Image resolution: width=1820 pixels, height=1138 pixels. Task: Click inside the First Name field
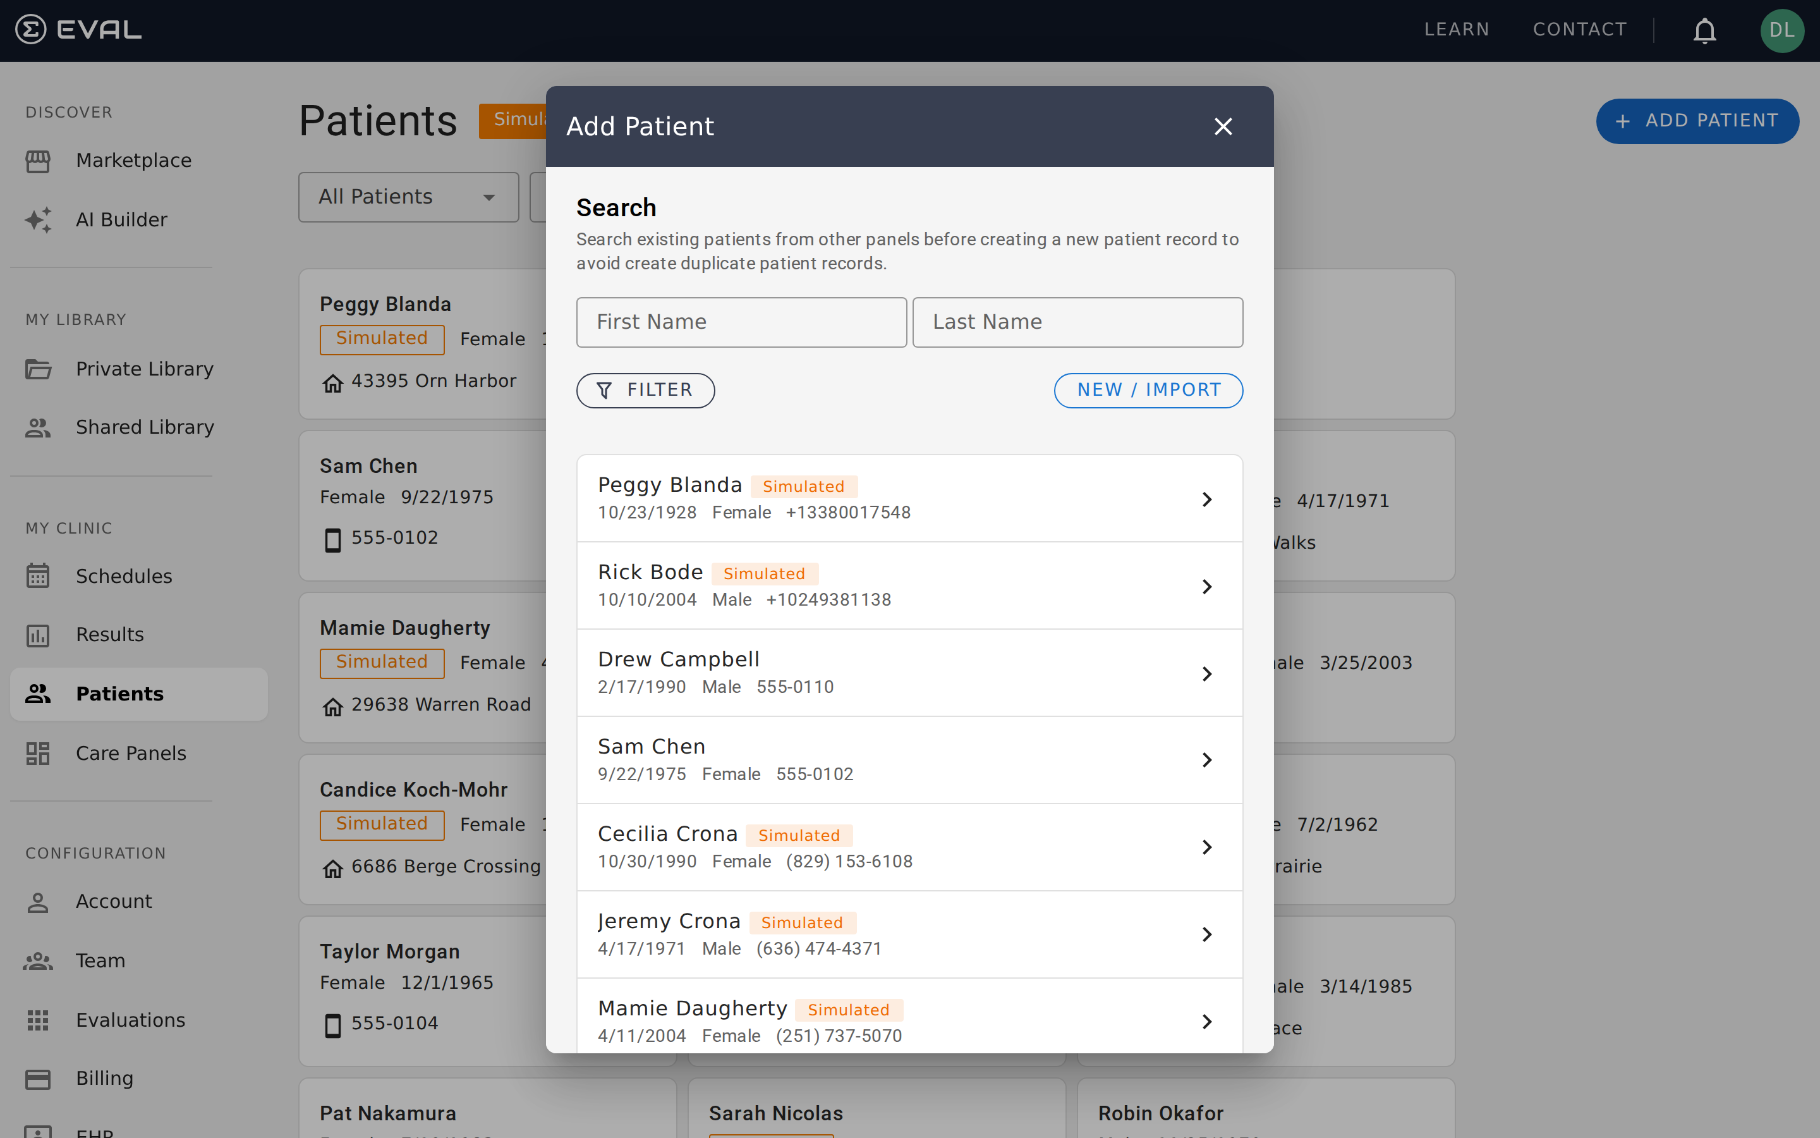pyautogui.click(x=741, y=322)
